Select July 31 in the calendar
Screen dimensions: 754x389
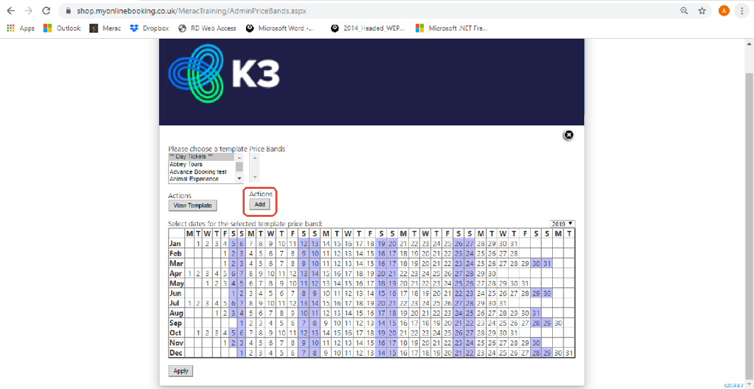click(x=503, y=303)
